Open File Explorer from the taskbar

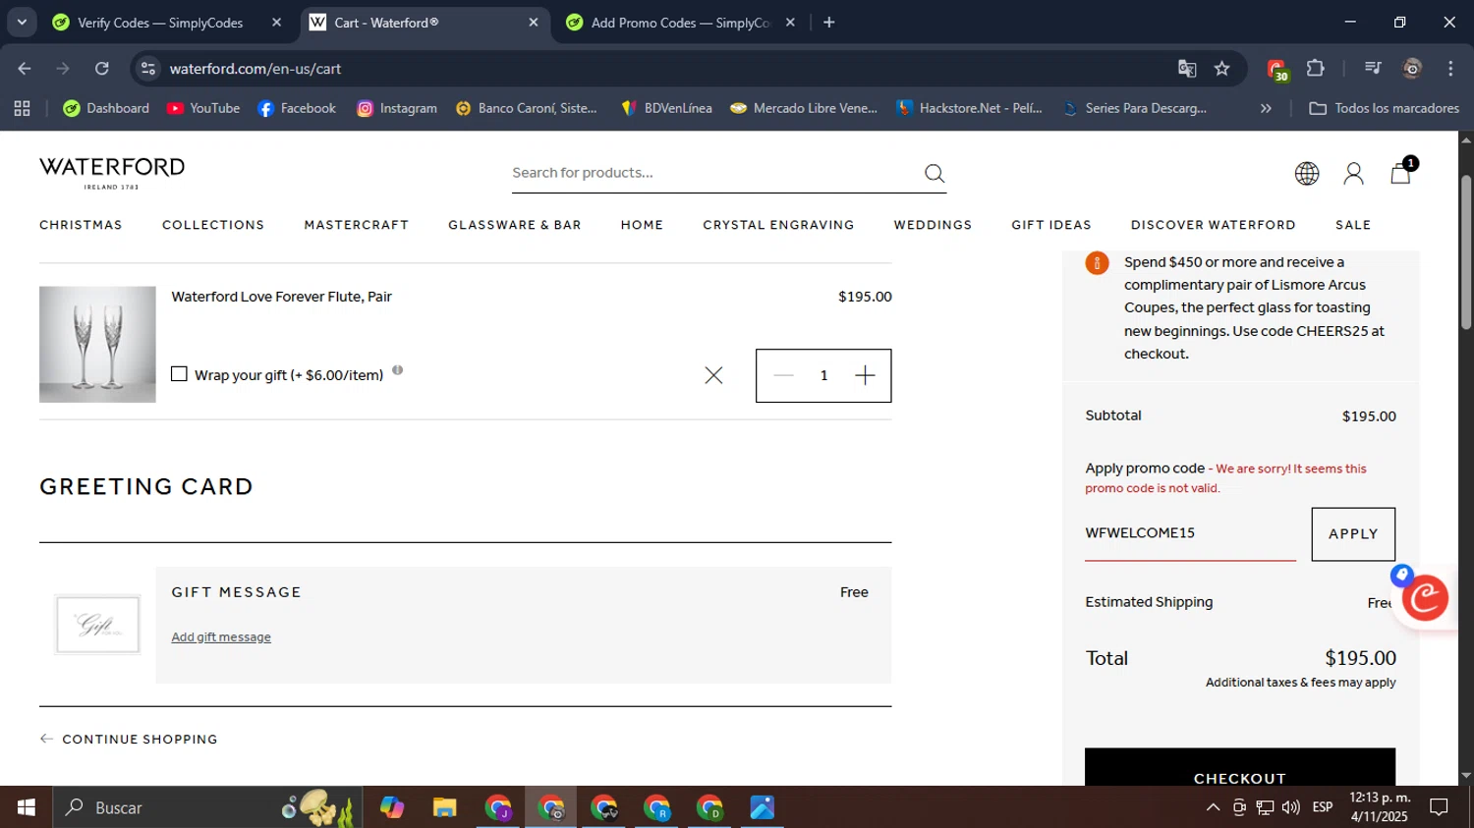pyautogui.click(x=444, y=807)
